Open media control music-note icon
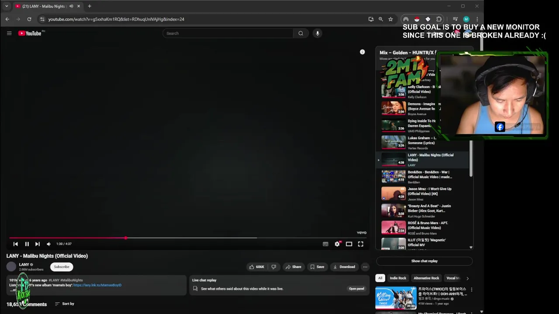Screen dimensions: 559x314 [x=455, y=19]
